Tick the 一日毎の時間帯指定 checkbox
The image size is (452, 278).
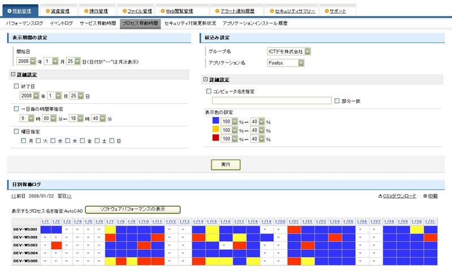tap(16, 108)
